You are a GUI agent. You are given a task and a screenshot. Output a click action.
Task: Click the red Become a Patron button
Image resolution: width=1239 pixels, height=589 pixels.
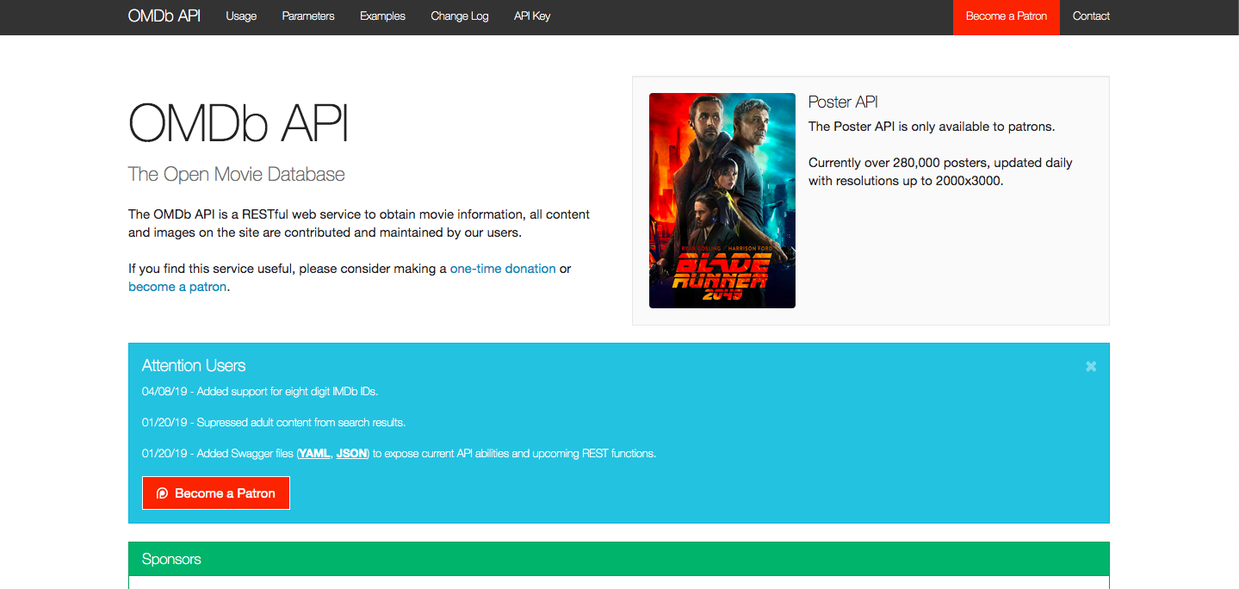pyautogui.click(x=216, y=493)
